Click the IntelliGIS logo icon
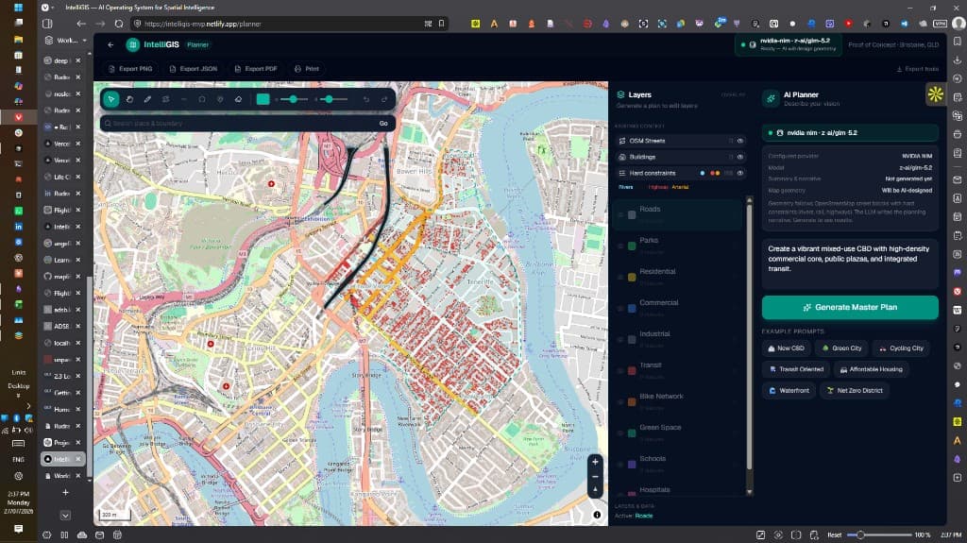The image size is (967, 543). (x=132, y=44)
